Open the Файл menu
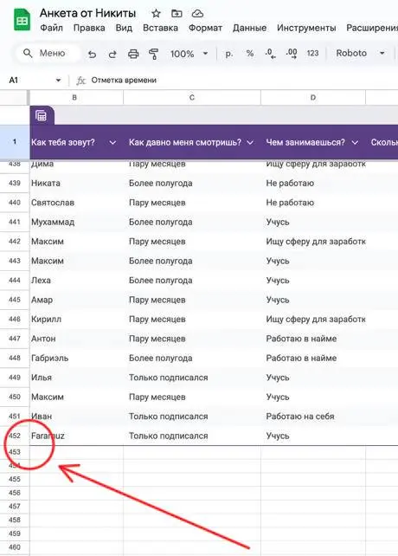This screenshot has width=398, height=556. pos(51,28)
